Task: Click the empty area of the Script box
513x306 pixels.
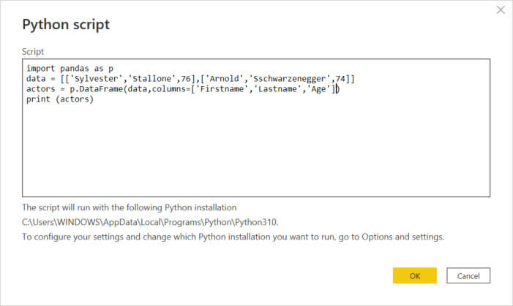Action: click(256, 153)
